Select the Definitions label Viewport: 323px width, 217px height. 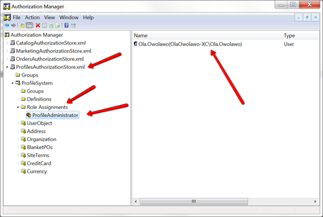pos(39,99)
